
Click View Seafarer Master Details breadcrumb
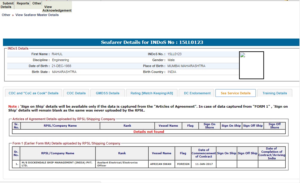[x=37, y=15]
